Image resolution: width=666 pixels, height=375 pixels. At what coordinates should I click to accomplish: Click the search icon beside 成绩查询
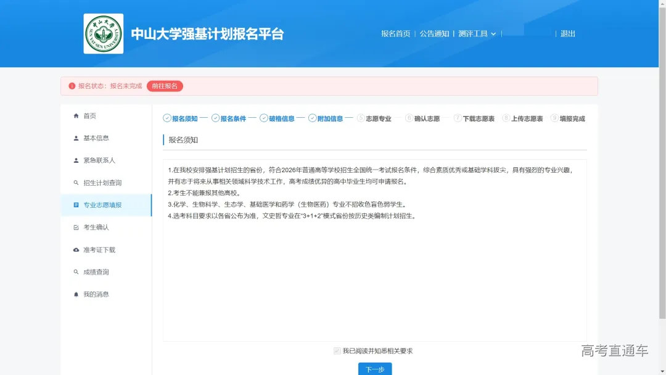click(76, 272)
